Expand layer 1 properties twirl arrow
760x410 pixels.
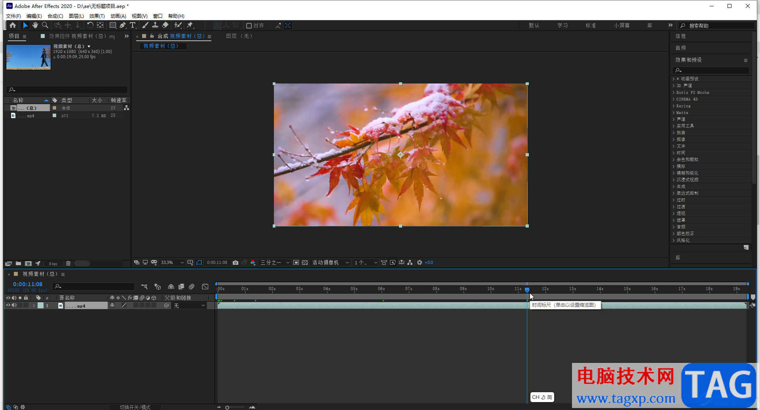click(34, 305)
